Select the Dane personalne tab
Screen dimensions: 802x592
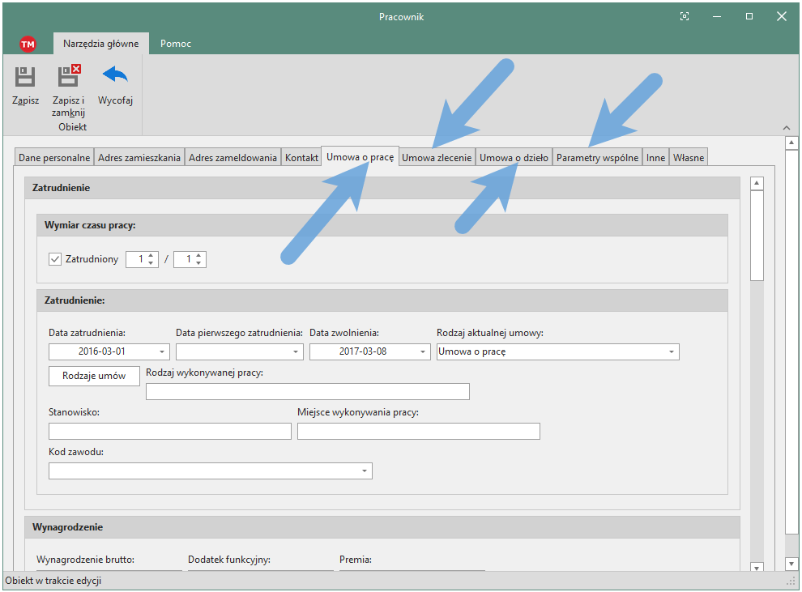54,158
